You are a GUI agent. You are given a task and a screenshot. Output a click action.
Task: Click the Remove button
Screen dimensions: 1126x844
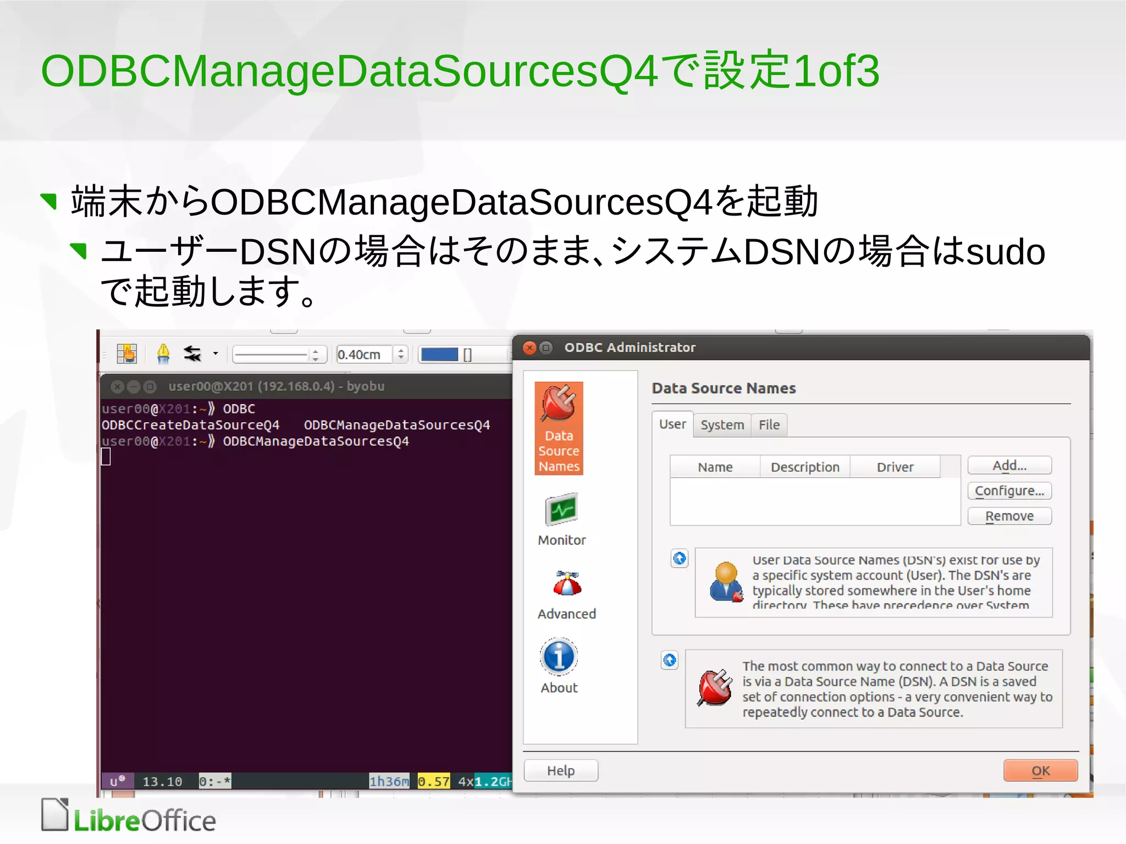(x=1009, y=516)
